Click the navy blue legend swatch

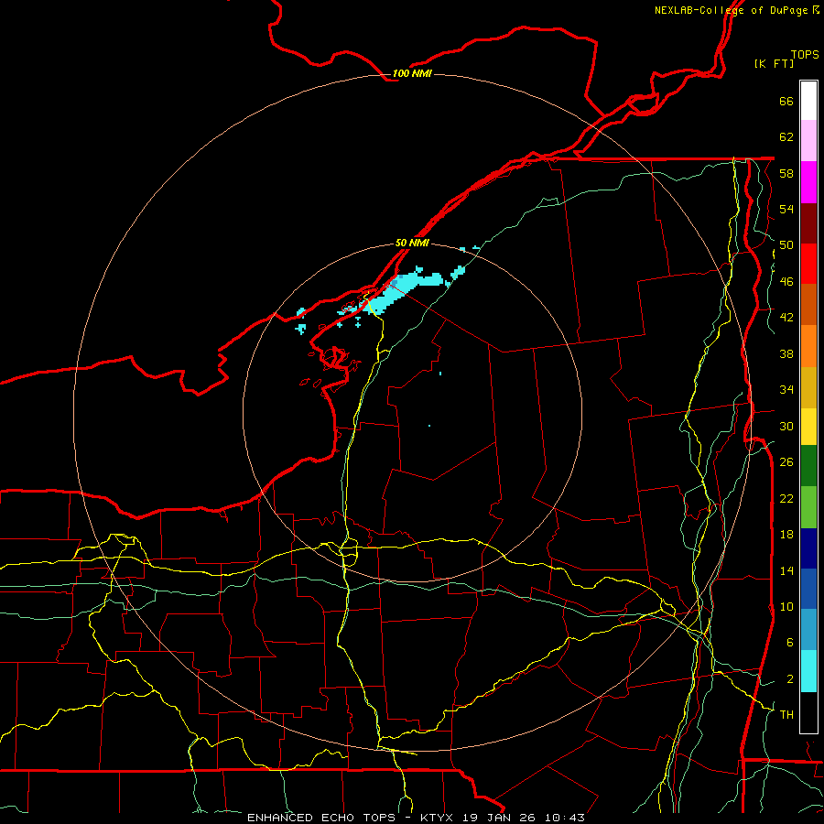click(x=808, y=548)
